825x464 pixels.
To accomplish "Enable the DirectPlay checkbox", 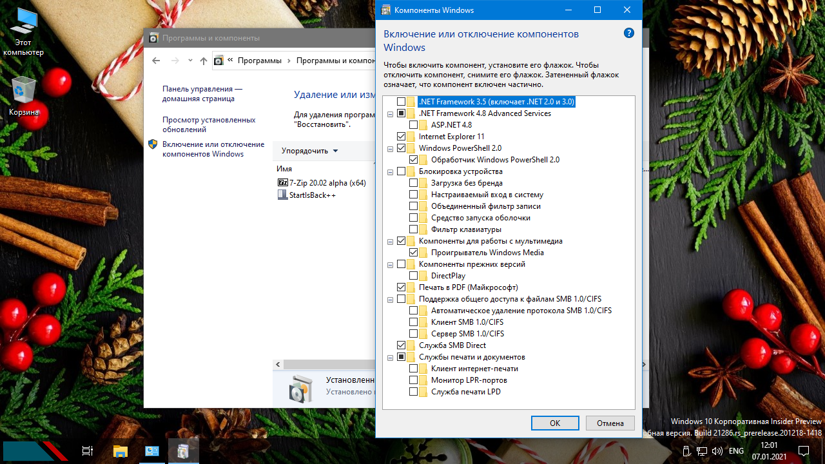I will tap(414, 276).
